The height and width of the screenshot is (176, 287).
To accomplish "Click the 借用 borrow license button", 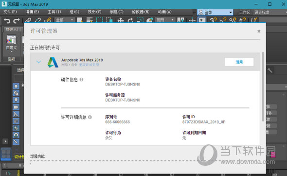I will point(239,62).
